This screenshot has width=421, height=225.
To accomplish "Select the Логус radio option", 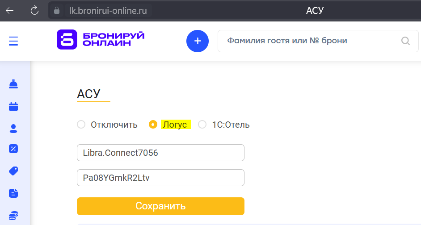I will coord(153,125).
